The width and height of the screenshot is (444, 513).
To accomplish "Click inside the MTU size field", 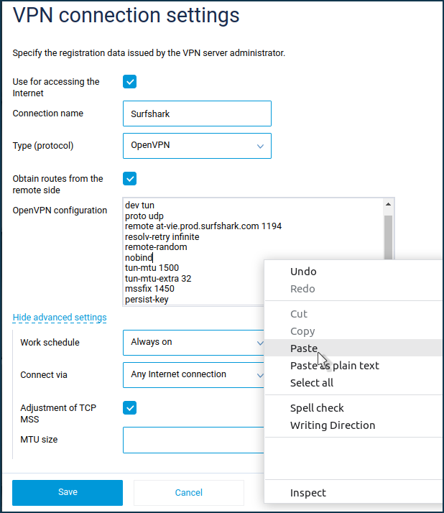I will (194, 440).
